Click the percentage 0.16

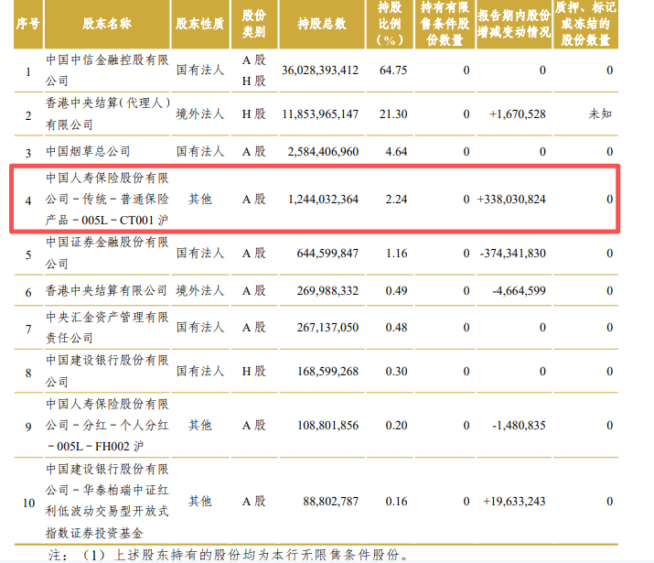(x=396, y=502)
